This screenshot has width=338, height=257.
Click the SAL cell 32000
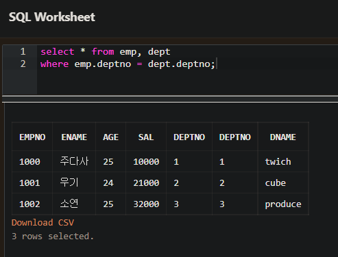point(146,204)
